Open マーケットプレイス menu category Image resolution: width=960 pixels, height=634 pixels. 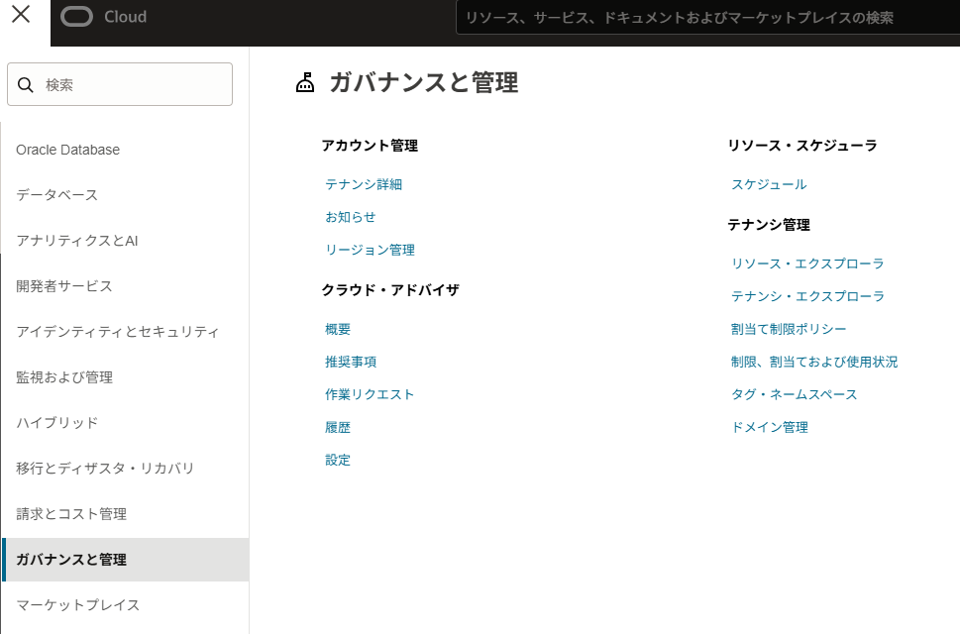pyautogui.click(x=77, y=605)
